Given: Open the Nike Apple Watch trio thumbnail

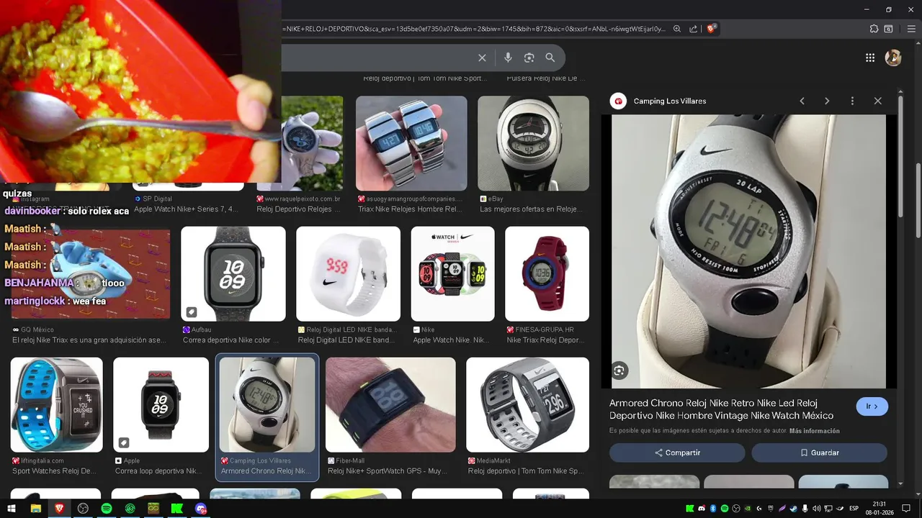Looking at the screenshot, I should point(452,274).
